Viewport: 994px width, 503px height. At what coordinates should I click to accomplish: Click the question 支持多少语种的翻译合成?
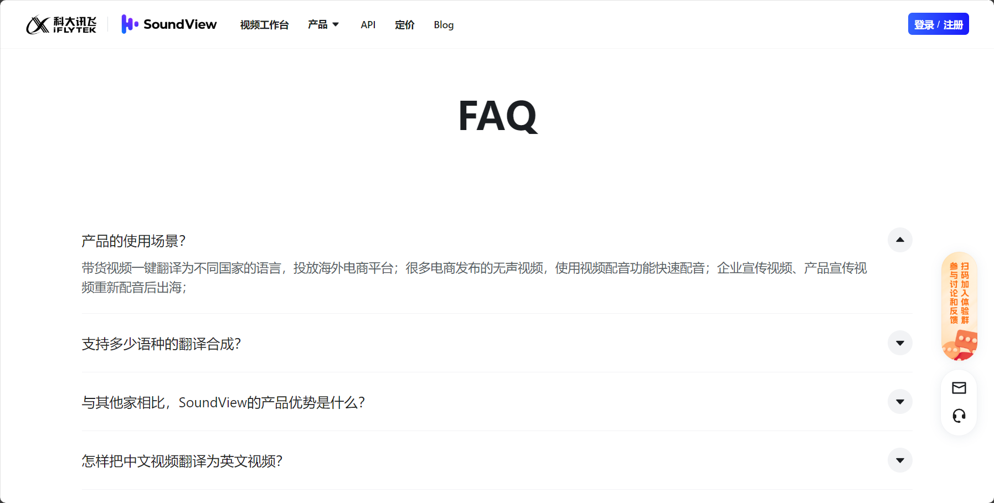point(161,344)
